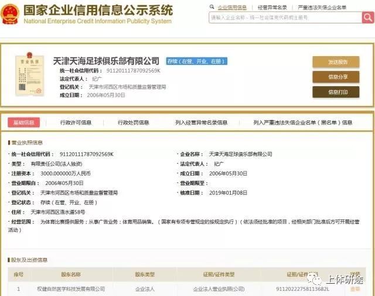Click the 查看 link in shareholder row

tap(355, 289)
